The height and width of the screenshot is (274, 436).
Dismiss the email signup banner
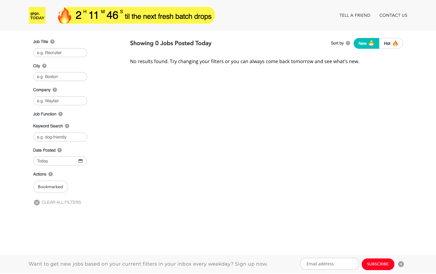click(x=401, y=264)
